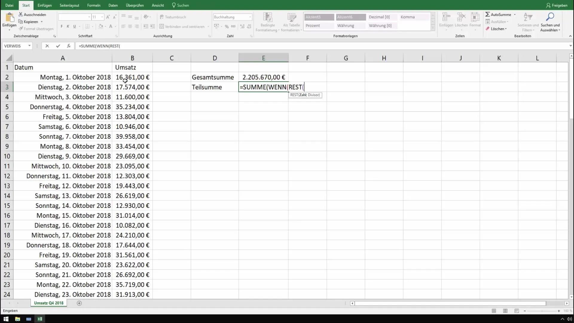Viewport: 574px width, 323px height.
Task: Select the Prozent formatting icon
Action: tap(313, 25)
